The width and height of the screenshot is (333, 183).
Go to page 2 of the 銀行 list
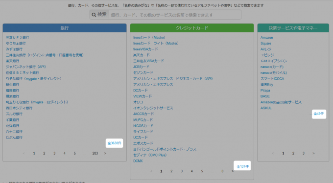[x=44, y=153]
